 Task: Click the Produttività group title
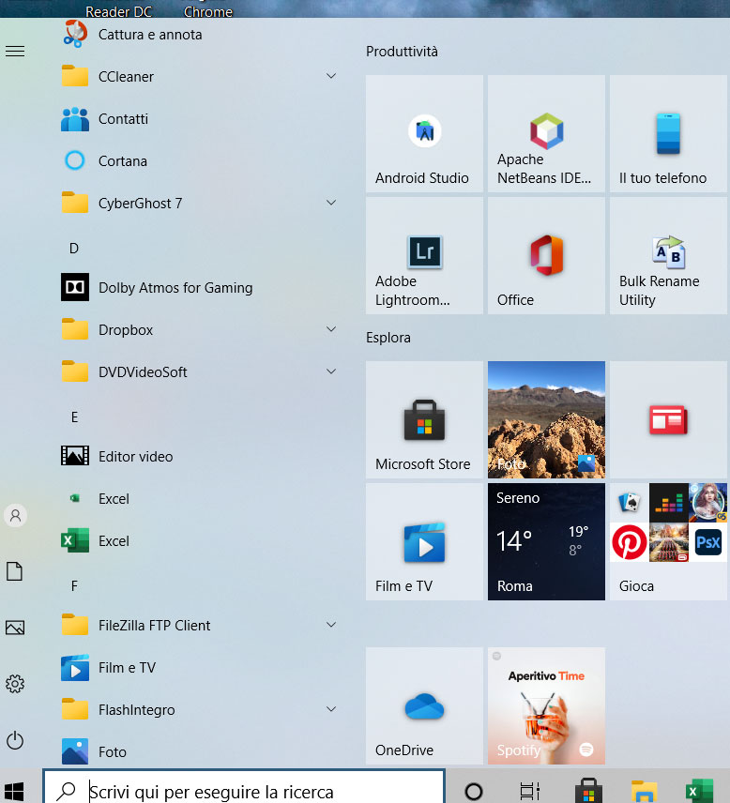(x=402, y=52)
